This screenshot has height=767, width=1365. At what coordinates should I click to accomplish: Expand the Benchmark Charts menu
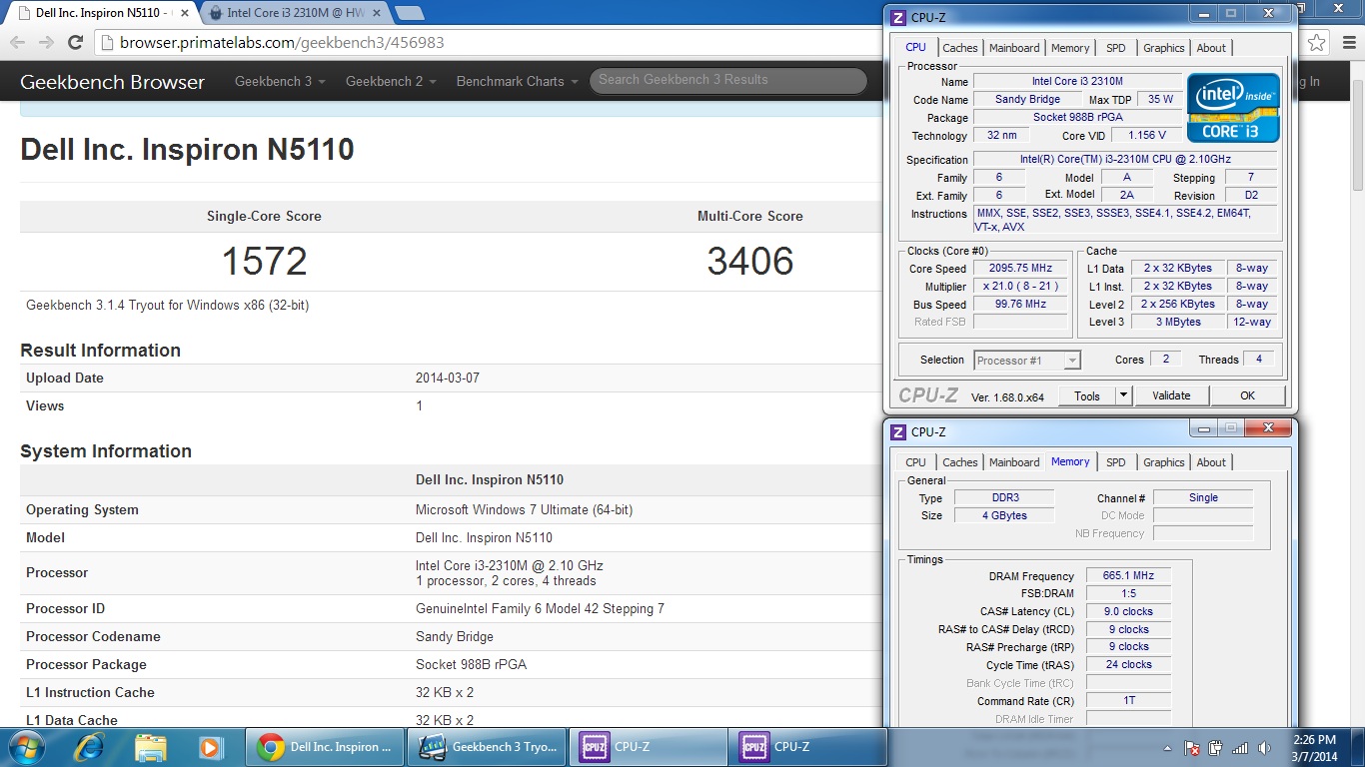point(517,82)
